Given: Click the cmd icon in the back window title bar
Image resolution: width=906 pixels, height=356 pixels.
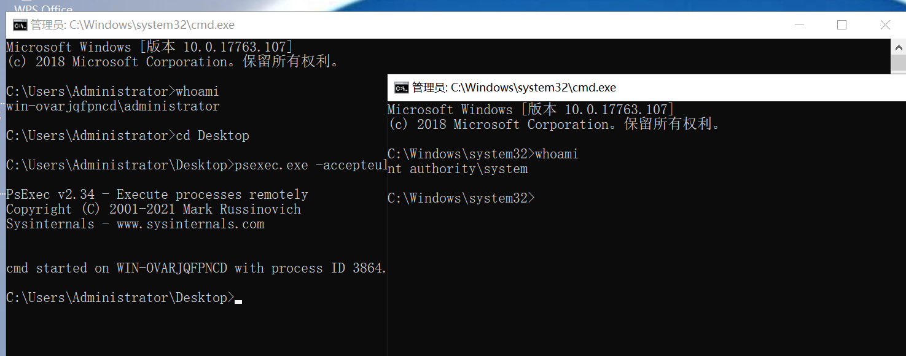Looking at the screenshot, I should pyautogui.click(x=20, y=25).
